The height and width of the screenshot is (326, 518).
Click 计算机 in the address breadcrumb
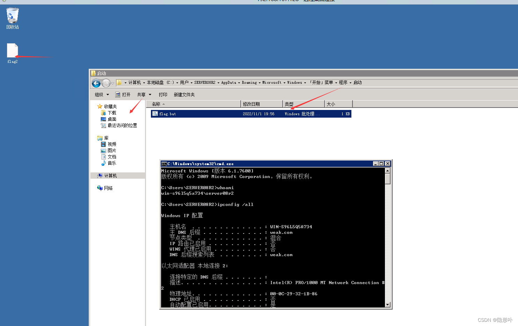[x=134, y=83]
